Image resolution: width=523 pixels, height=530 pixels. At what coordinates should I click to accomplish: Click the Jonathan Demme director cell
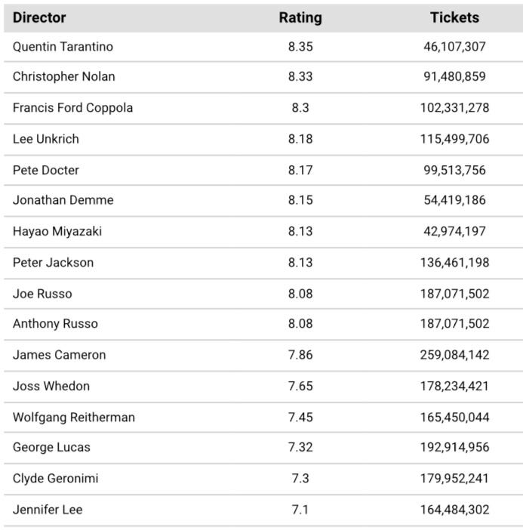tap(63, 200)
